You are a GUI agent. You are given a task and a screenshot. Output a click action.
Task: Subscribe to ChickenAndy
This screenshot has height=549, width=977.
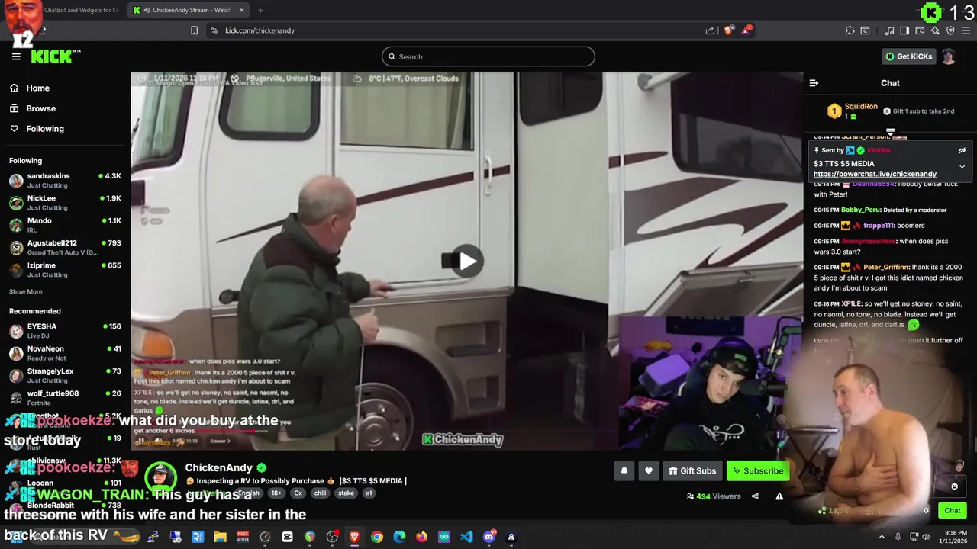[x=758, y=471]
